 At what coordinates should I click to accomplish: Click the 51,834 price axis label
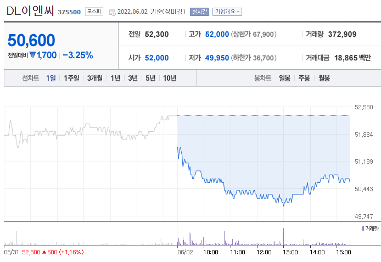(364, 135)
